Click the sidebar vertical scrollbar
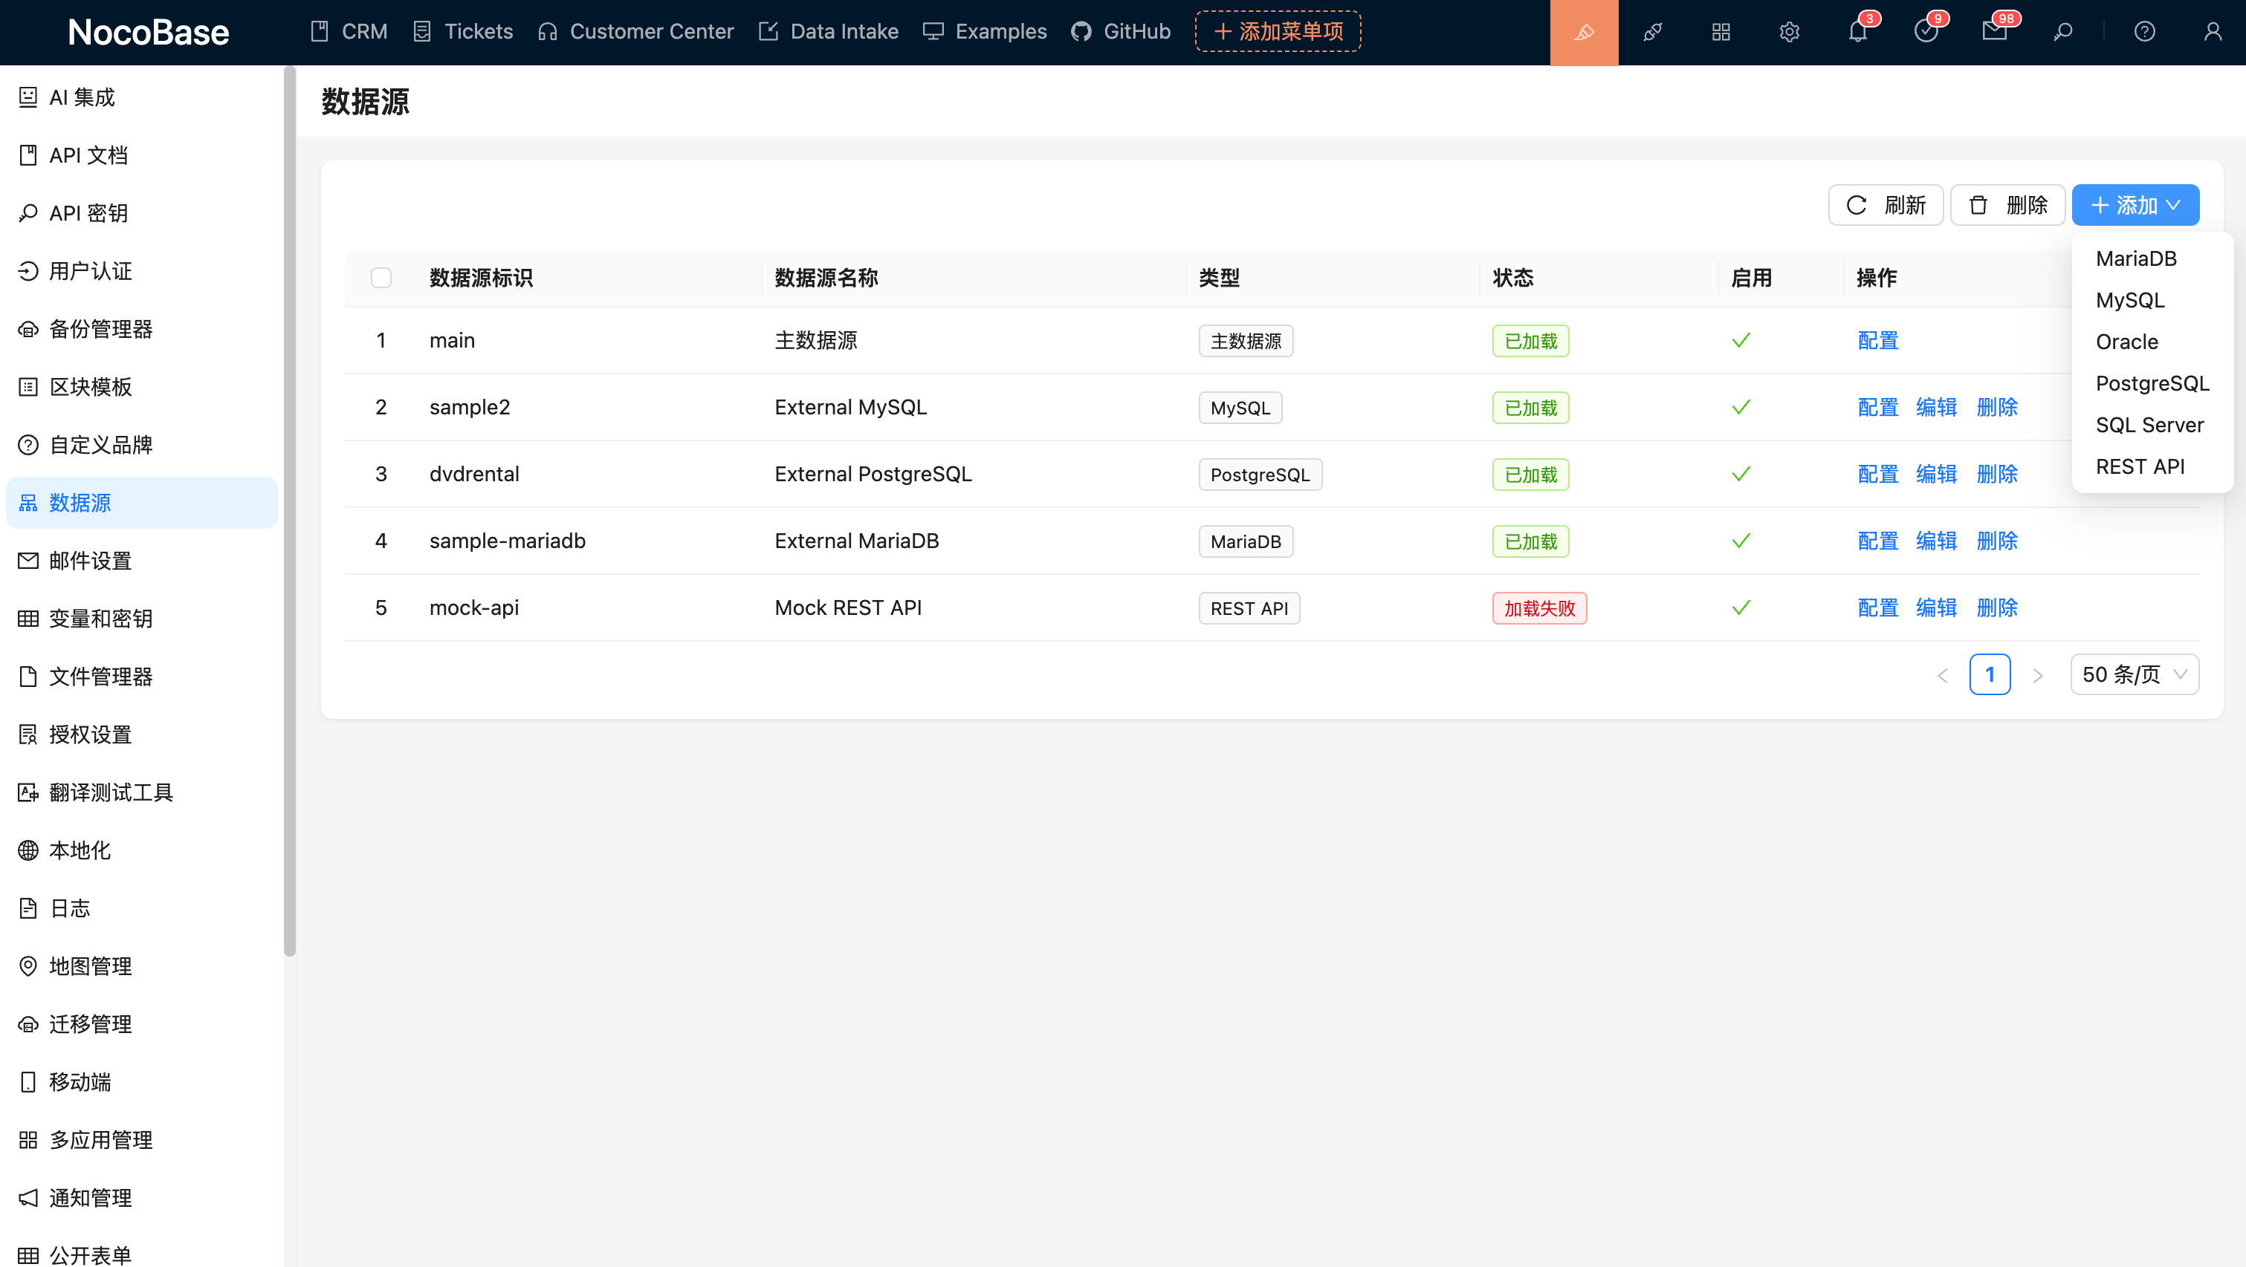Viewport: 2246px width, 1267px height. pos(289,511)
